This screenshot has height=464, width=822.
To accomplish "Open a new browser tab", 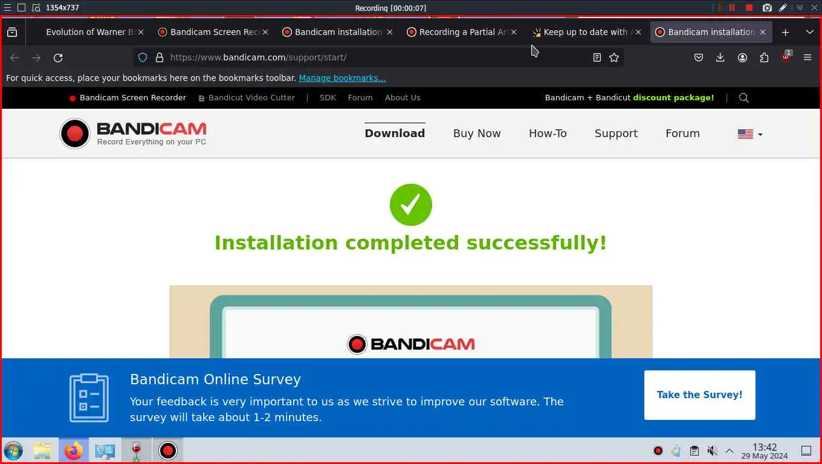I will tap(785, 32).
